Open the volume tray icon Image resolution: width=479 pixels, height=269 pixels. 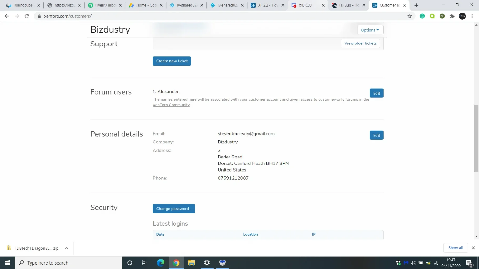(413, 263)
